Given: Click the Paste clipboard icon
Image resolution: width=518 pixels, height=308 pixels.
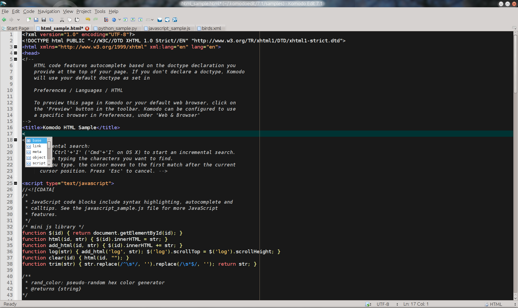Looking at the screenshot, I should pyautogui.click(x=77, y=20).
